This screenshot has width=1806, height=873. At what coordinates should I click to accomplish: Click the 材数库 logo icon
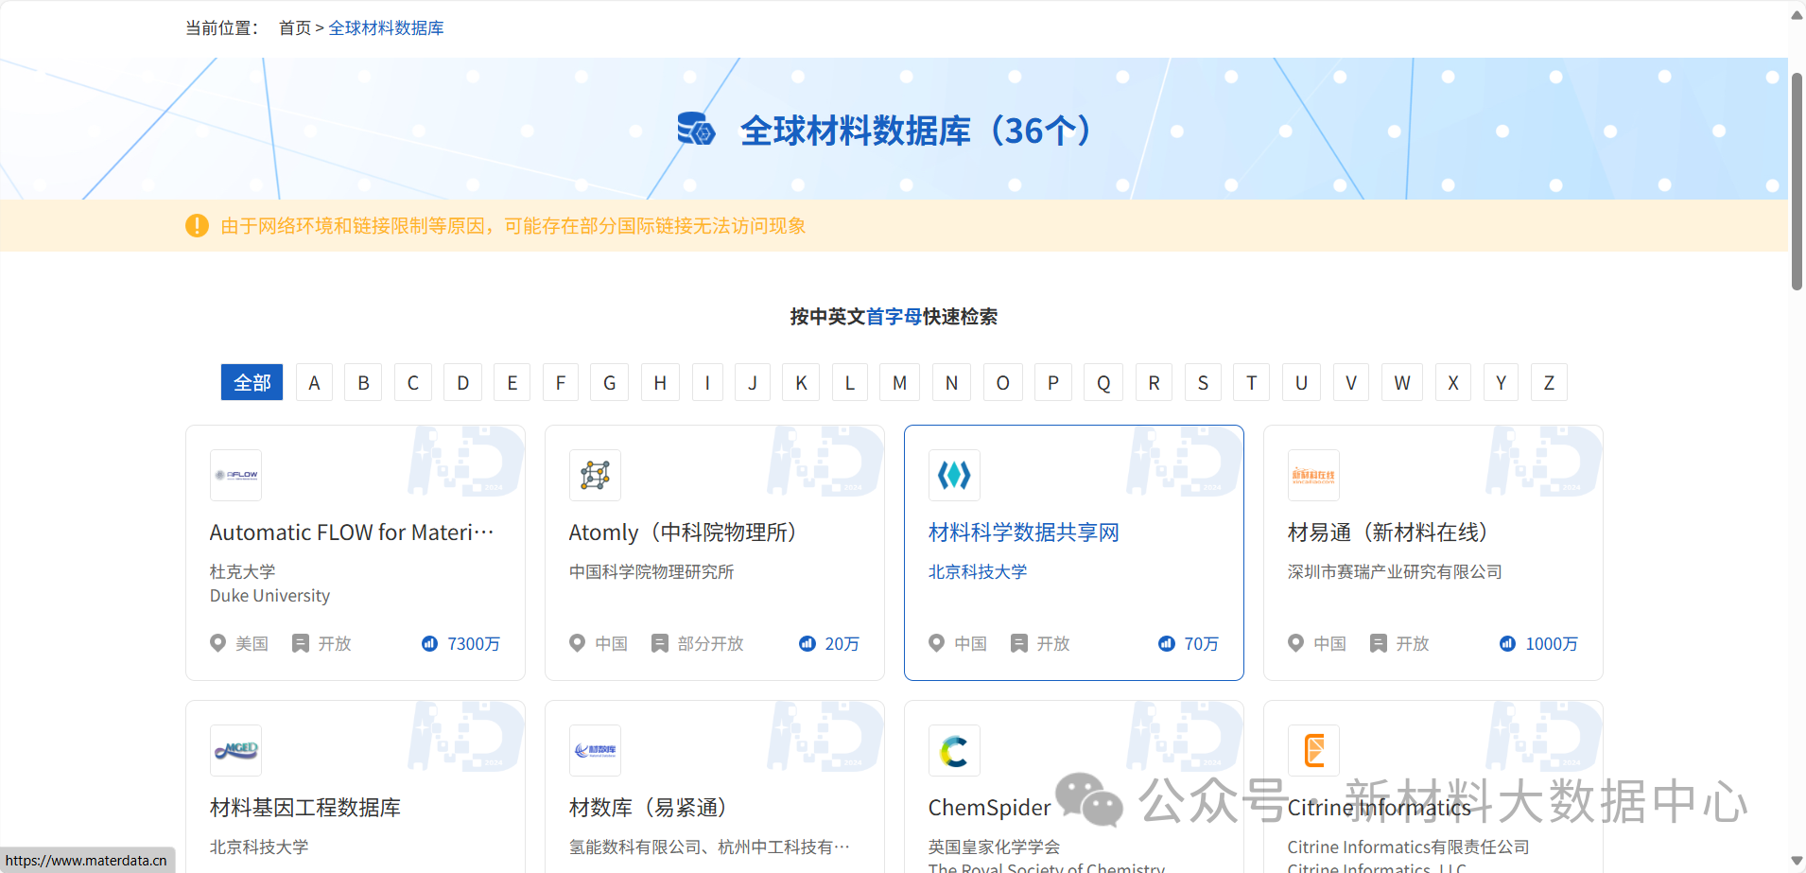click(595, 750)
